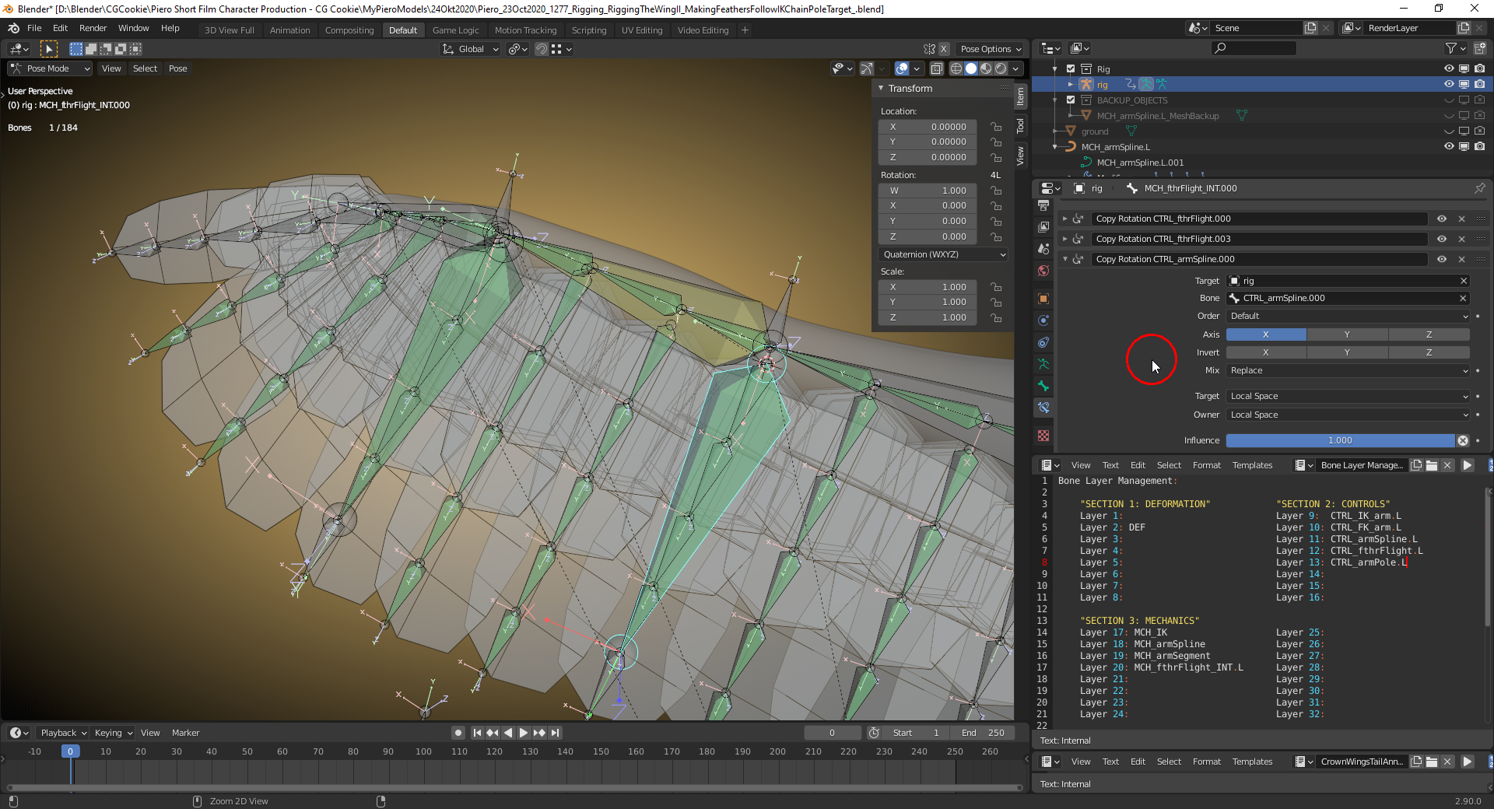Toggle snapping magnet icon
1494x809 pixels.
pos(542,49)
